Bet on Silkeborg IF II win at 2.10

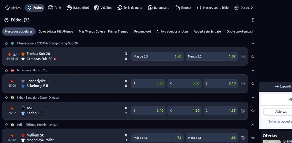click(x=221, y=83)
